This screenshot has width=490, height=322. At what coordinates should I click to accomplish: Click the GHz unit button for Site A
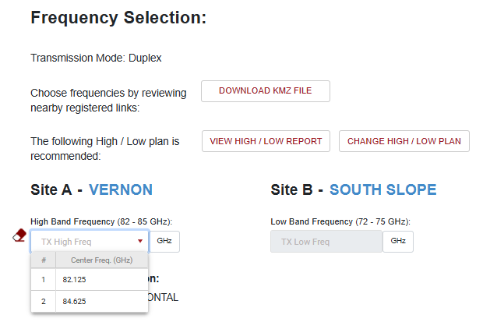click(164, 242)
